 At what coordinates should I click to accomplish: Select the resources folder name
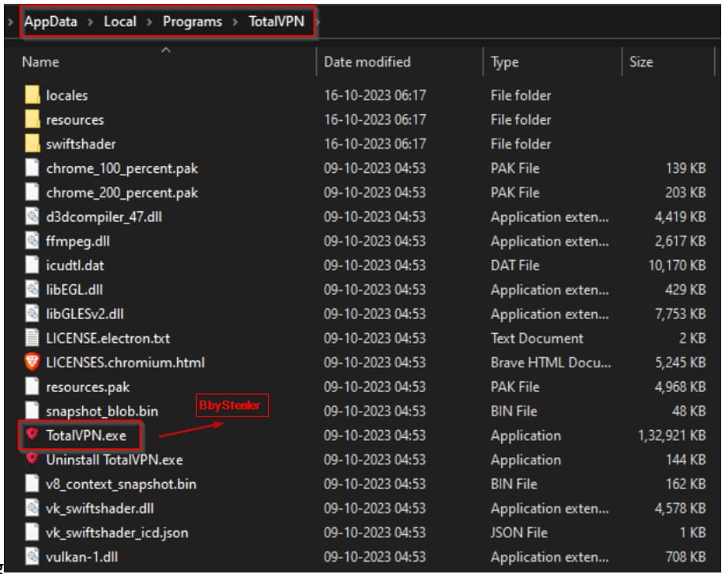75,119
